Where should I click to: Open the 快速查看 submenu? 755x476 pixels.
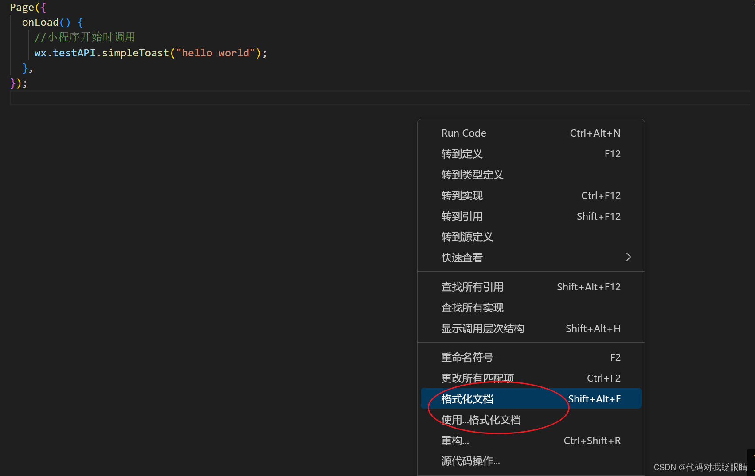click(x=531, y=258)
